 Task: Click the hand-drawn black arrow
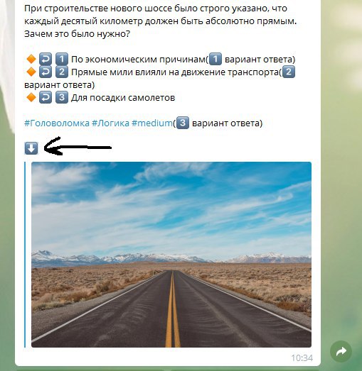point(78,146)
